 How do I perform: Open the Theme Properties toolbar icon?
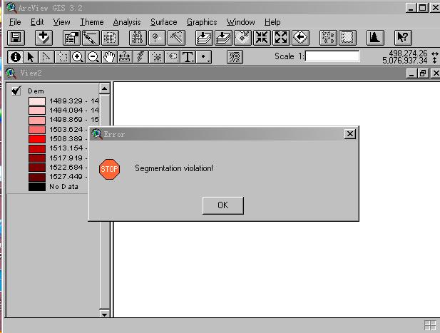(71, 38)
